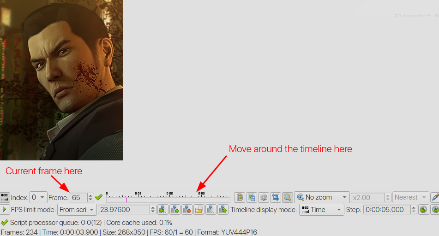The width and height of the screenshot is (439, 236).
Task: Click the time/frame toggle icon beside Index
Action: pos(5,197)
